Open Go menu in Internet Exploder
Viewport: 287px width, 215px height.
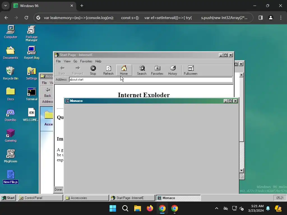point(75,61)
